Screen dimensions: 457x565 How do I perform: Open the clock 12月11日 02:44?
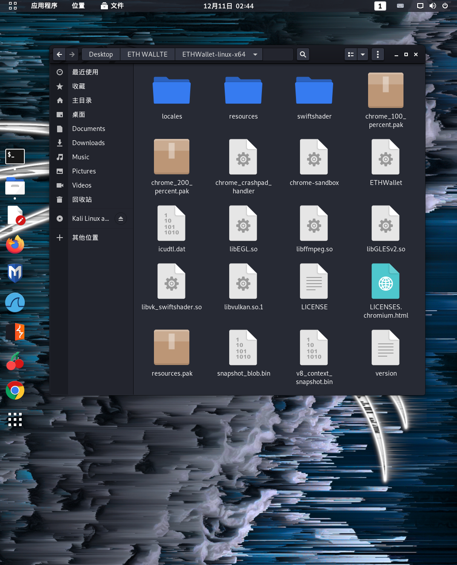[228, 6]
